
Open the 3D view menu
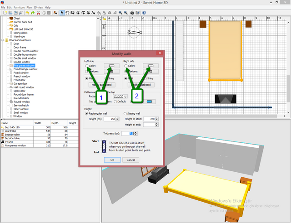tap(38, 8)
